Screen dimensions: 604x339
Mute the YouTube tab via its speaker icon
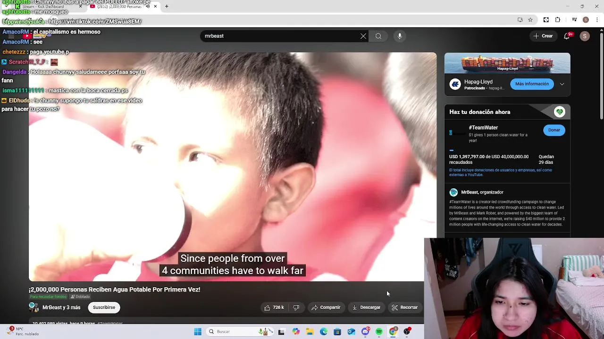[x=148, y=6]
